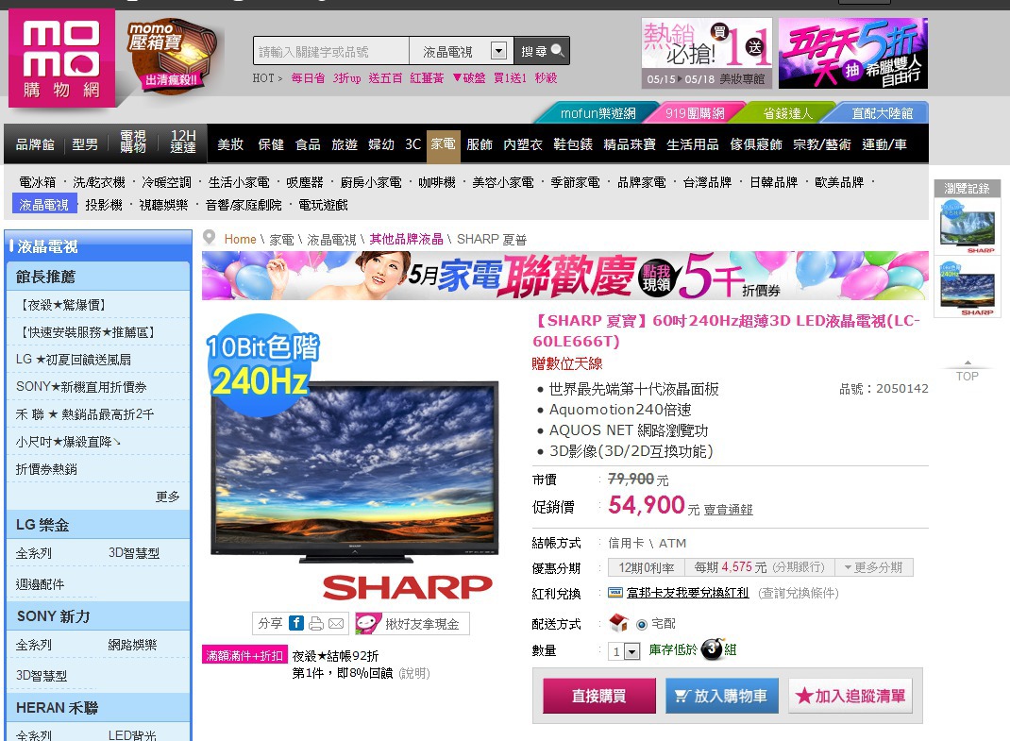Click the (說明) link for 8%回饋
Screen dimensions: 1010x741
coord(414,673)
